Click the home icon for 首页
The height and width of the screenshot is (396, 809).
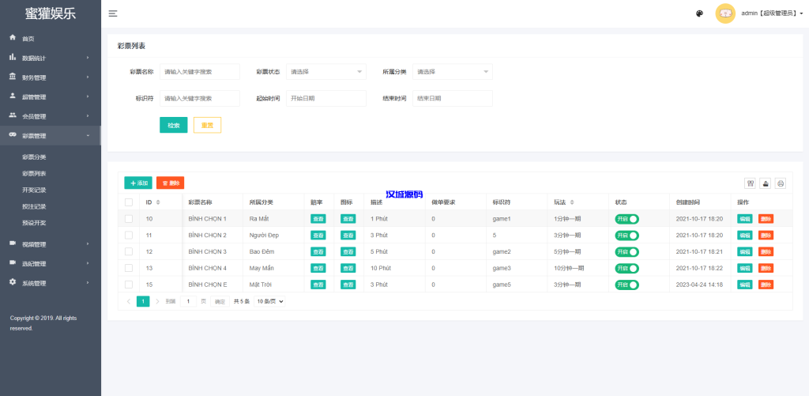coord(13,38)
